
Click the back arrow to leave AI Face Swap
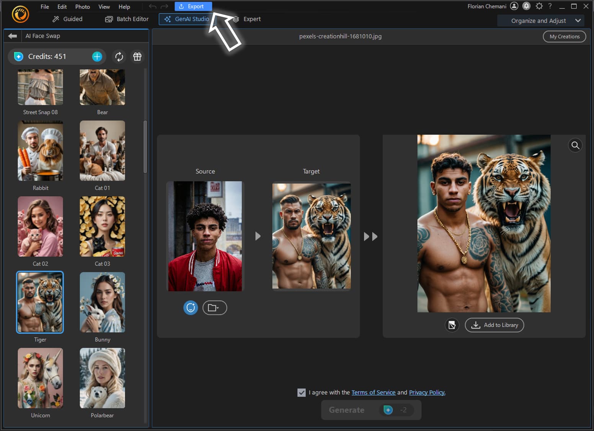(12, 36)
